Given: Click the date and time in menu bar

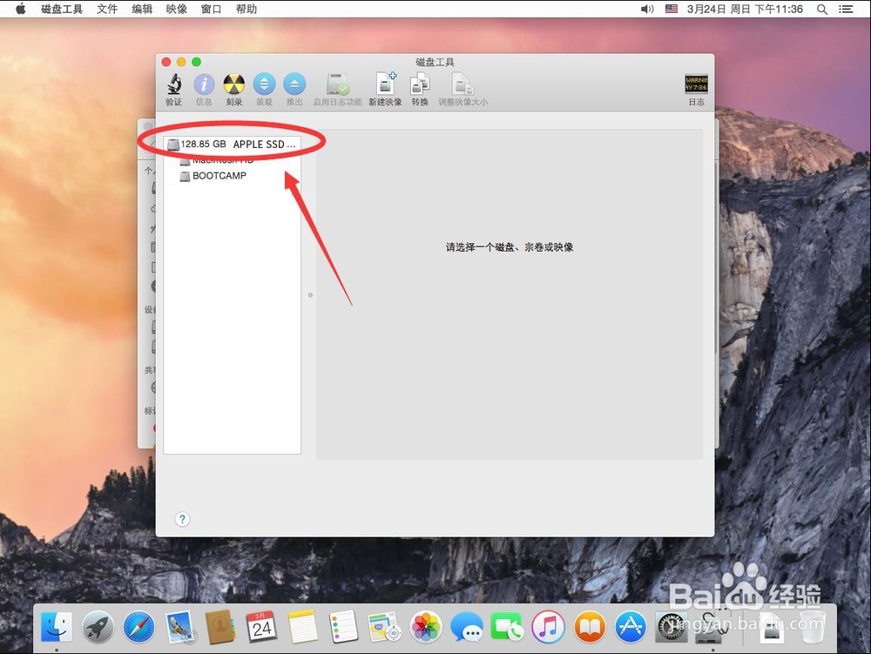Looking at the screenshot, I should (x=745, y=9).
